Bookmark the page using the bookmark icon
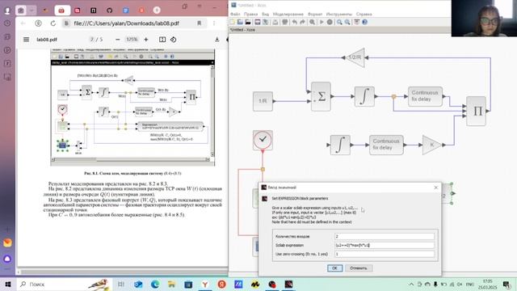 pos(200,23)
